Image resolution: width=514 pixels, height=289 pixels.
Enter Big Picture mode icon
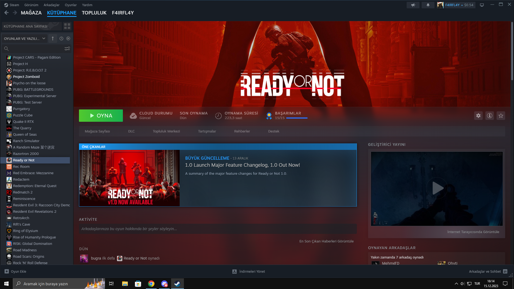coord(482,5)
